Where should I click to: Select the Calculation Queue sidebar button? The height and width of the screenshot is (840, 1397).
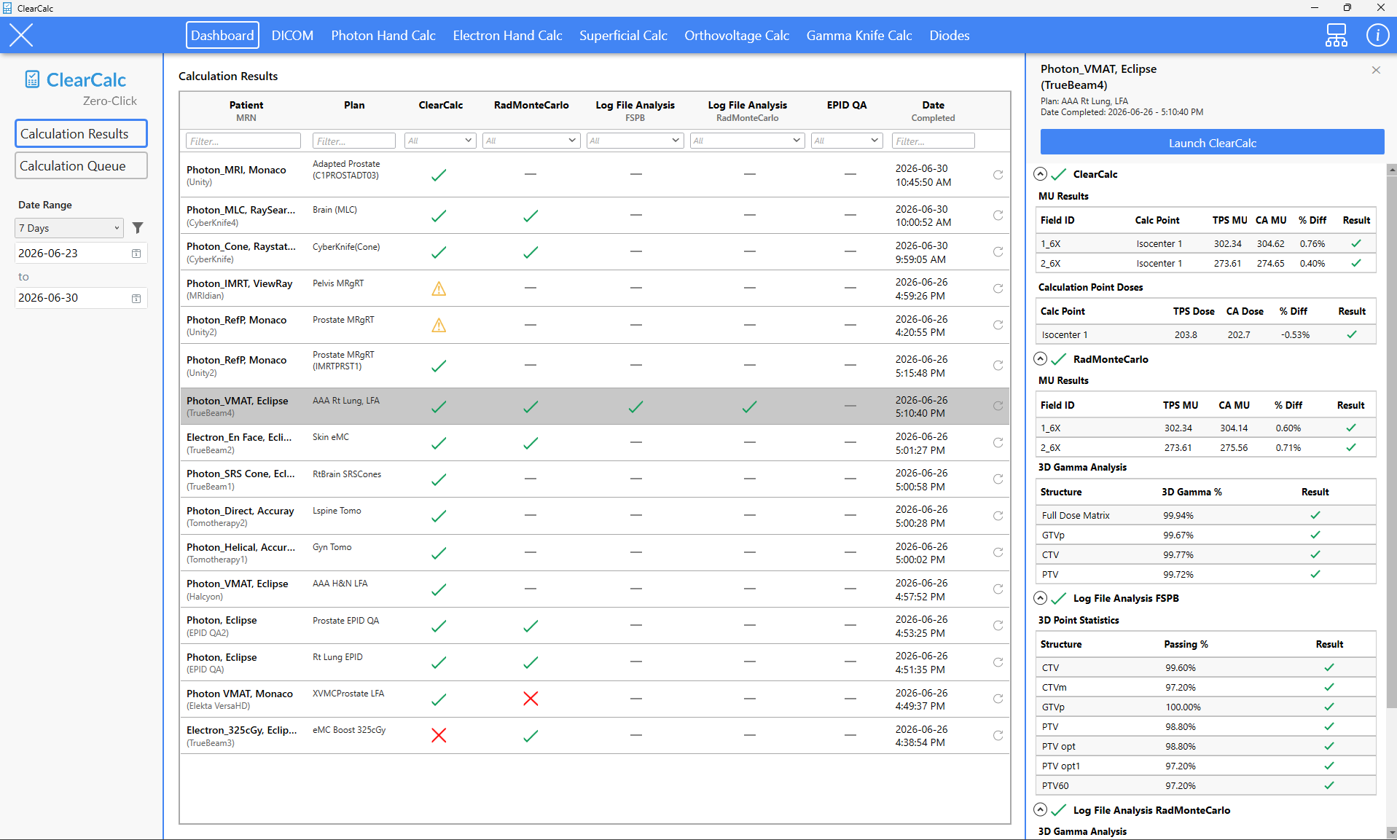[x=81, y=165]
